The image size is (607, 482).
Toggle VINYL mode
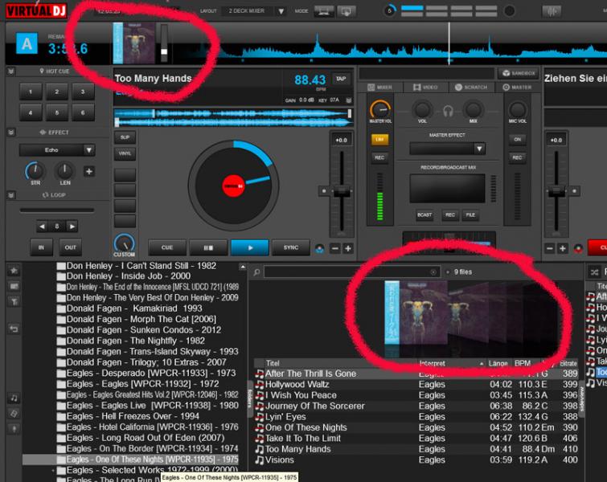[125, 153]
